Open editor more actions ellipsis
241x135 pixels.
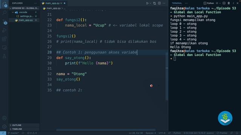164,3
